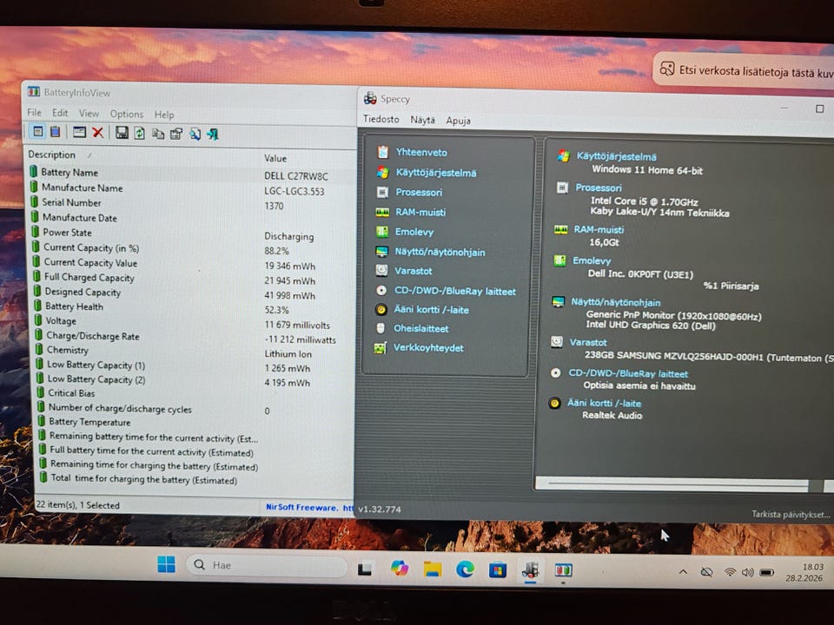Click Copy Selected Items toolbar icon

157,134
